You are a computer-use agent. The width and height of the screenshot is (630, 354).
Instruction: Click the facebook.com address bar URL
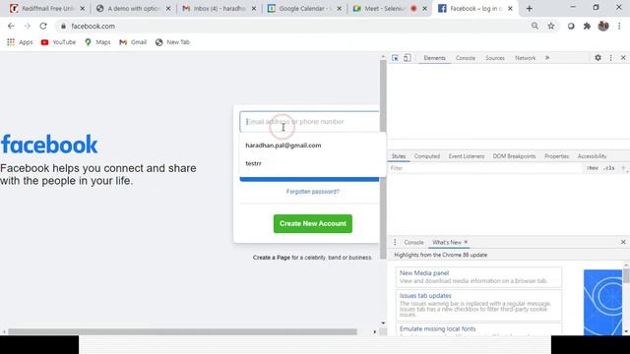coord(93,27)
